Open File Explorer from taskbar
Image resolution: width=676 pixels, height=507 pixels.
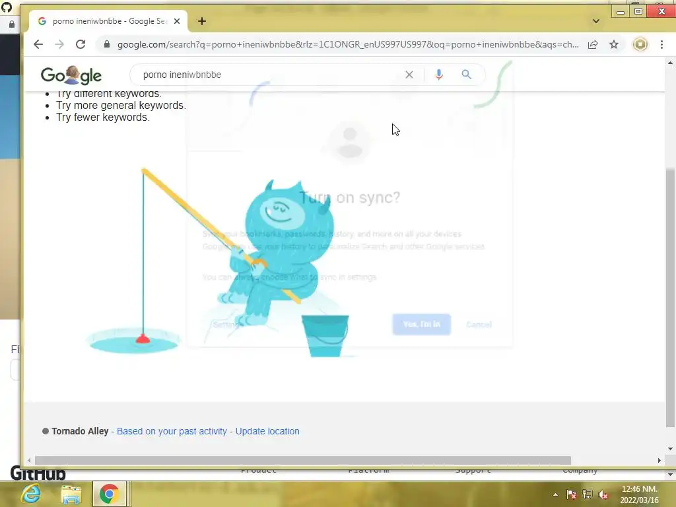71,494
